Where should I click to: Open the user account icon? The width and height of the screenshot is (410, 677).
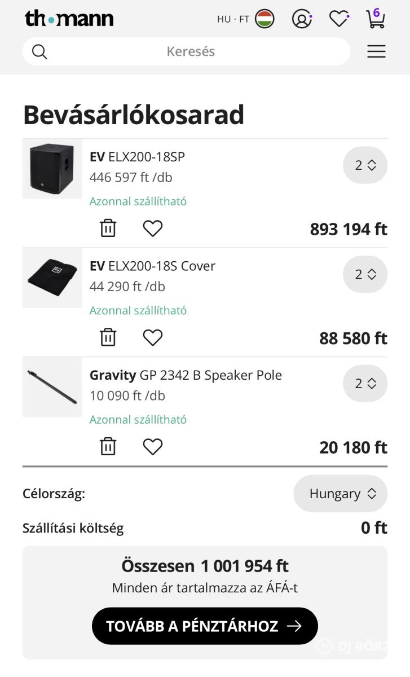click(x=302, y=19)
